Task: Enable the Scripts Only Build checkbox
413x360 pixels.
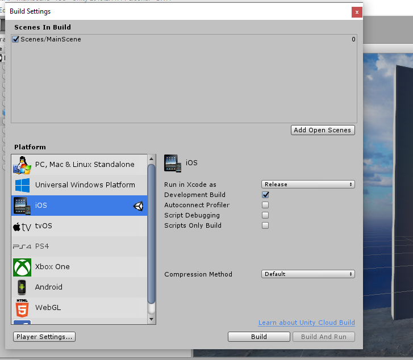Action: tap(265, 225)
